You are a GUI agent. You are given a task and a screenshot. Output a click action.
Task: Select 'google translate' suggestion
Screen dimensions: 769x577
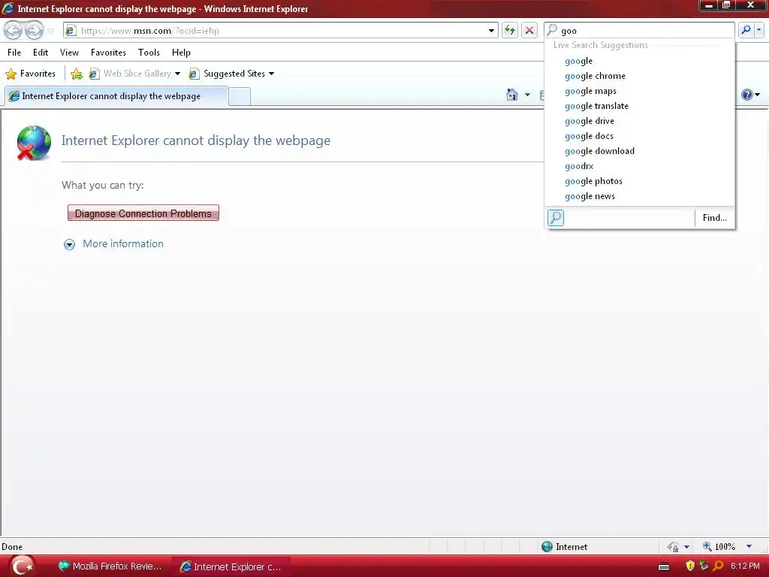click(x=640, y=106)
